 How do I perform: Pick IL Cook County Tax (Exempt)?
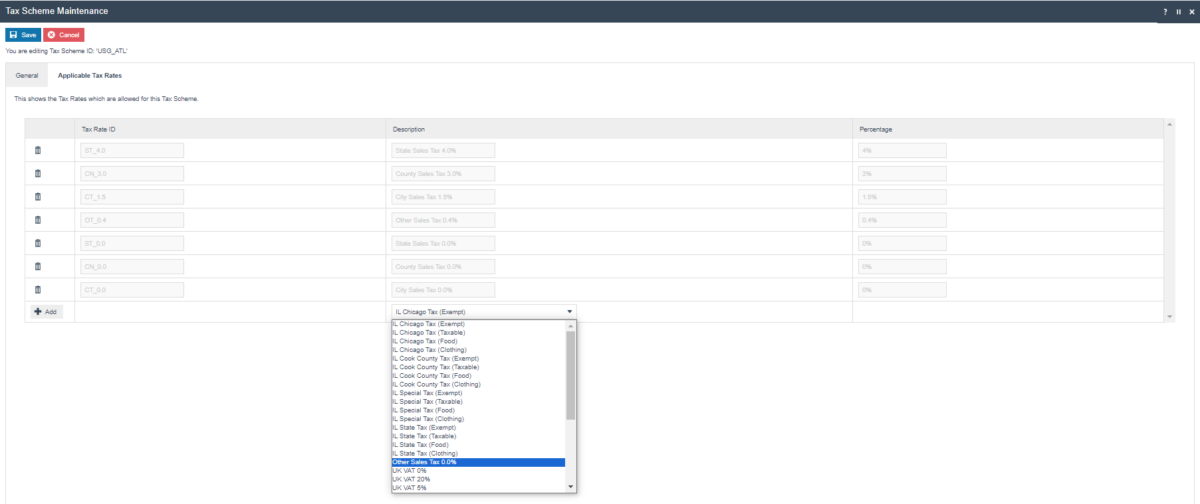(x=478, y=359)
